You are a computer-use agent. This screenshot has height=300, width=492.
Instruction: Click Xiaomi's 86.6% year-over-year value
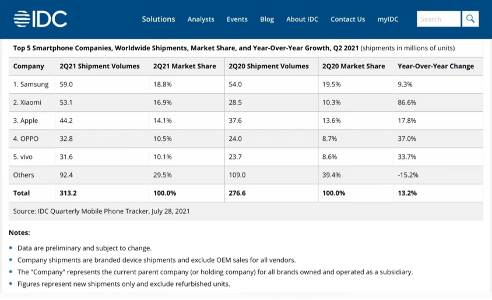(407, 103)
